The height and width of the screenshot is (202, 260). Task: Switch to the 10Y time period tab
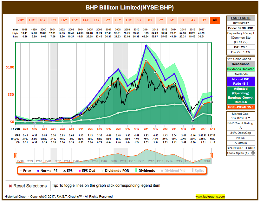click(x=129, y=20)
